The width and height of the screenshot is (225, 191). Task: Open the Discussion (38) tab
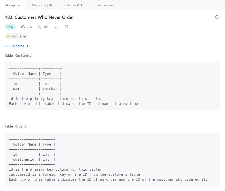point(42,5)
